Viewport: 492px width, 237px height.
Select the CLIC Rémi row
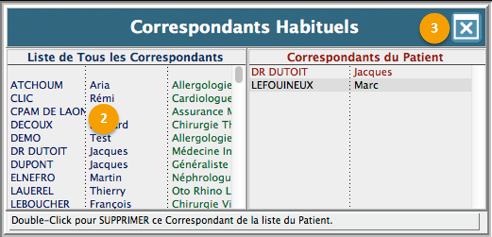click(x=121, y=99)
